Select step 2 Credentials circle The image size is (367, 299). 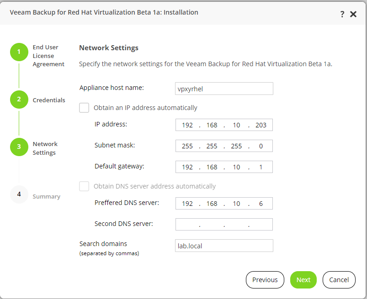19,100
